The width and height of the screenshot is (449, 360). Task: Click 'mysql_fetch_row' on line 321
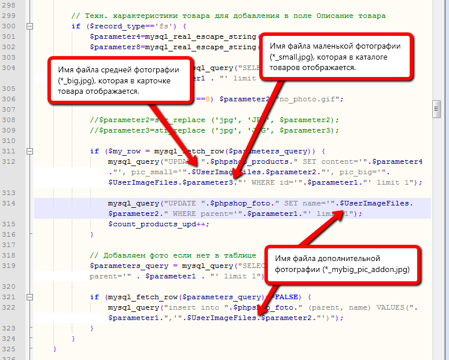tap(142, 297)
